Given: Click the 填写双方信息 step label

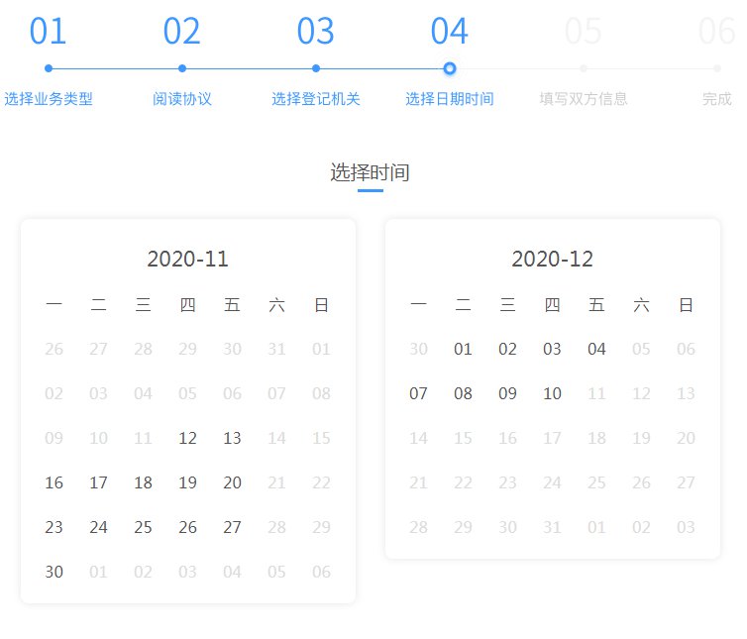Looking at the screenshot, I should [584, 99].
